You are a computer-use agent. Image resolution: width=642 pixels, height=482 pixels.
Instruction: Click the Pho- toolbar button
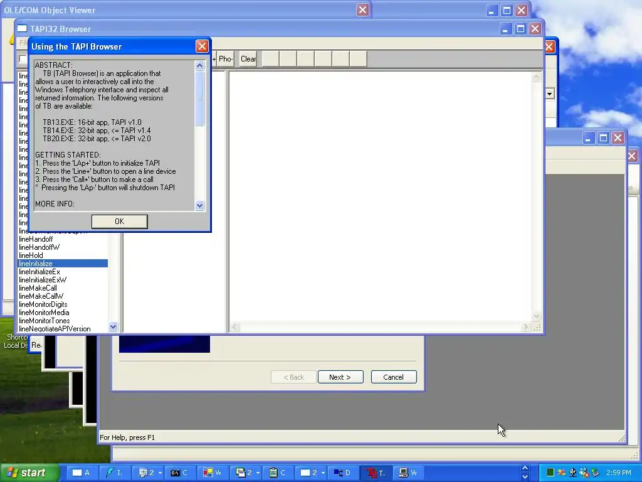tap(226, 59)
